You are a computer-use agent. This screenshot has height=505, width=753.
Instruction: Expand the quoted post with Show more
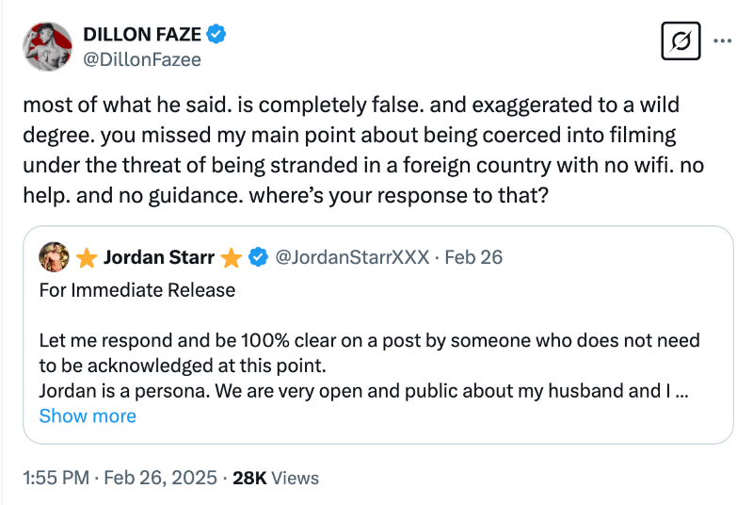[88, 415]
